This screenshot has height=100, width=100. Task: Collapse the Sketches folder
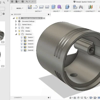point(16,34)
